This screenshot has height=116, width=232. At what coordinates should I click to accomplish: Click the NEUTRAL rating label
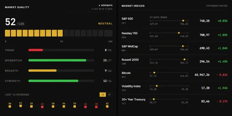[x=105, y=23]
